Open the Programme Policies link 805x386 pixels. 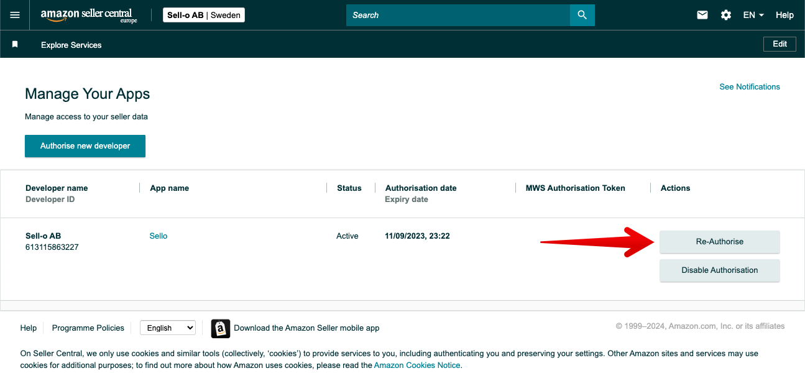coord(88,328)
